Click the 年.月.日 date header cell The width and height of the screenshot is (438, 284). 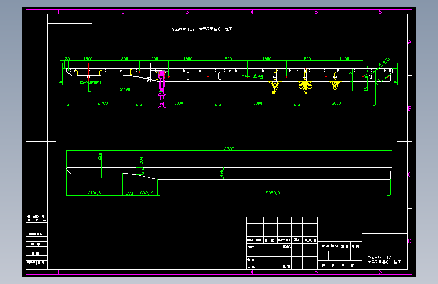pos(310,240)
